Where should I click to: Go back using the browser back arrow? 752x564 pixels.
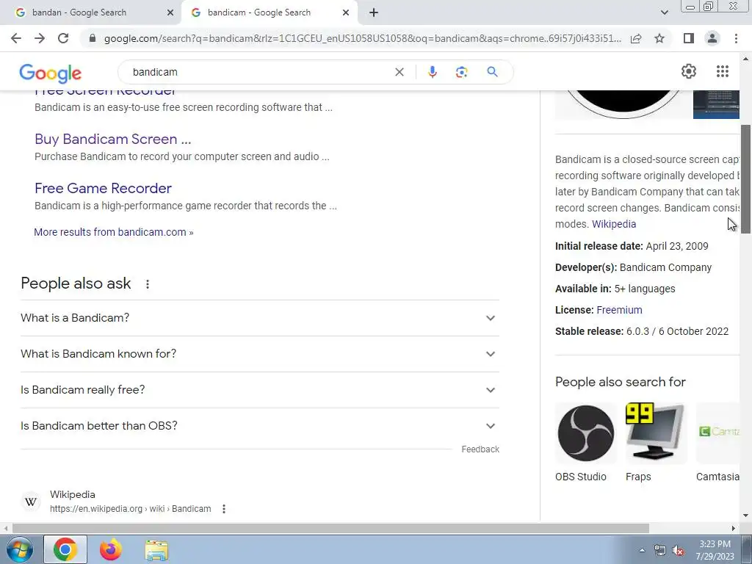pos(16,38)
